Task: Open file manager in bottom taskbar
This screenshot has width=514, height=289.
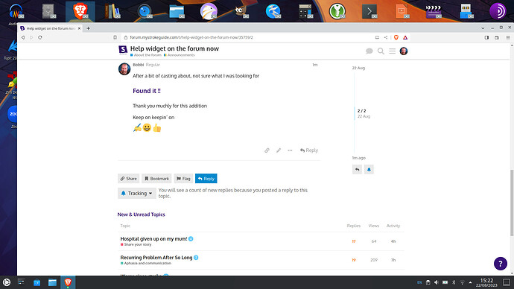Action: pyautogui.click(x=52, y=282)
